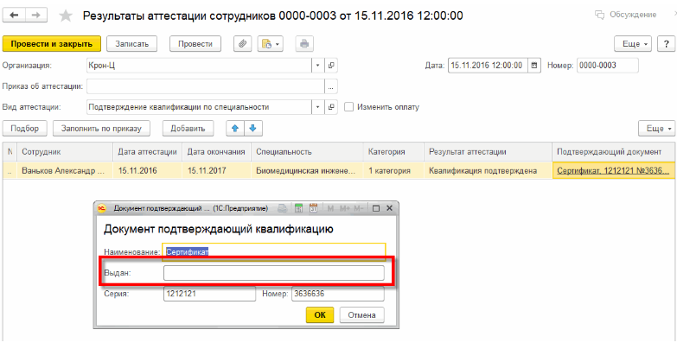Viewport: 677px width, 349px height.
Task: Expand the Организация dropdown arrow
Action: click(318, 66)
